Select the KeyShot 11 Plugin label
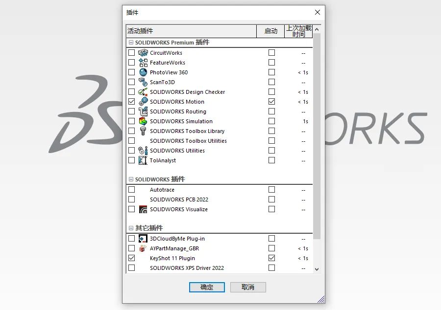 click(x=172, y=258)
